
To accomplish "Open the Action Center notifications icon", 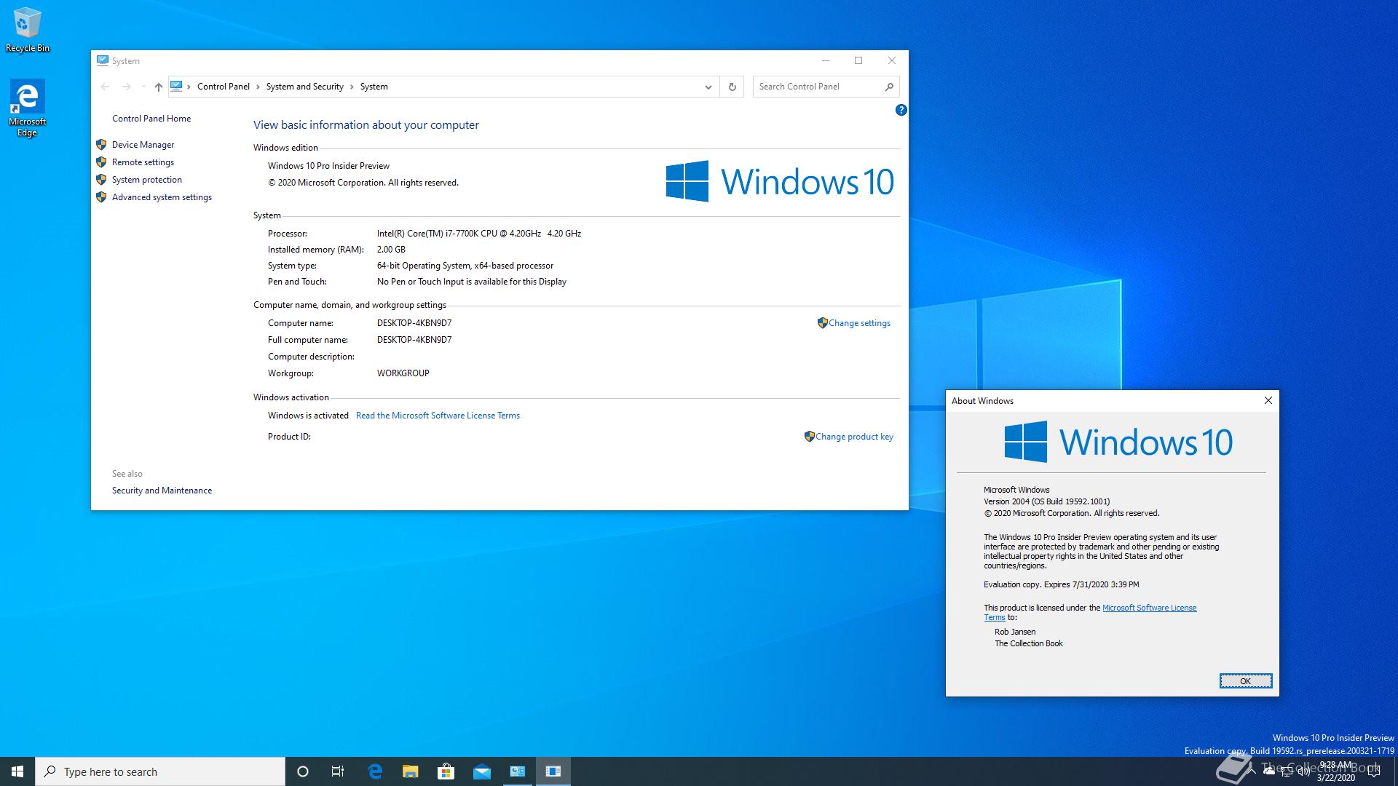I will tap(1373, 771).
